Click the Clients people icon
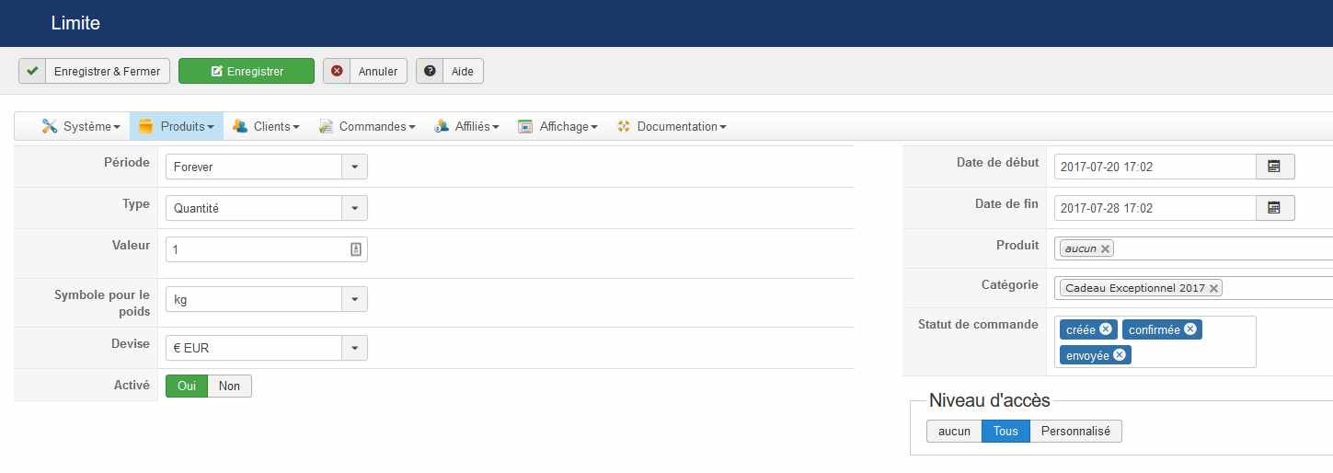1333x473 pixels. click(x=240, y=126)
